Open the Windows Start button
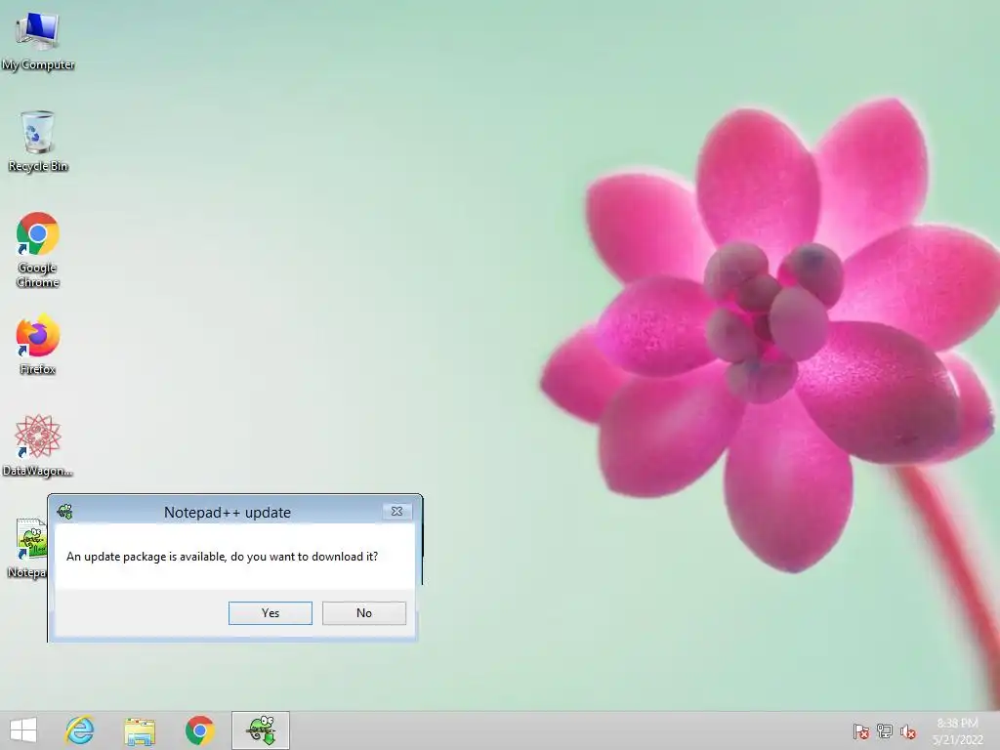 point(23,730)
